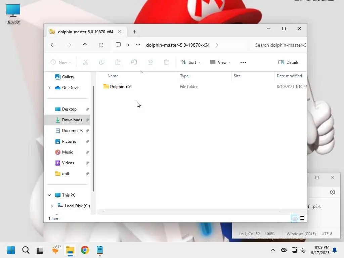Expand the OneDrive tree node

click(x=49, y=88)
